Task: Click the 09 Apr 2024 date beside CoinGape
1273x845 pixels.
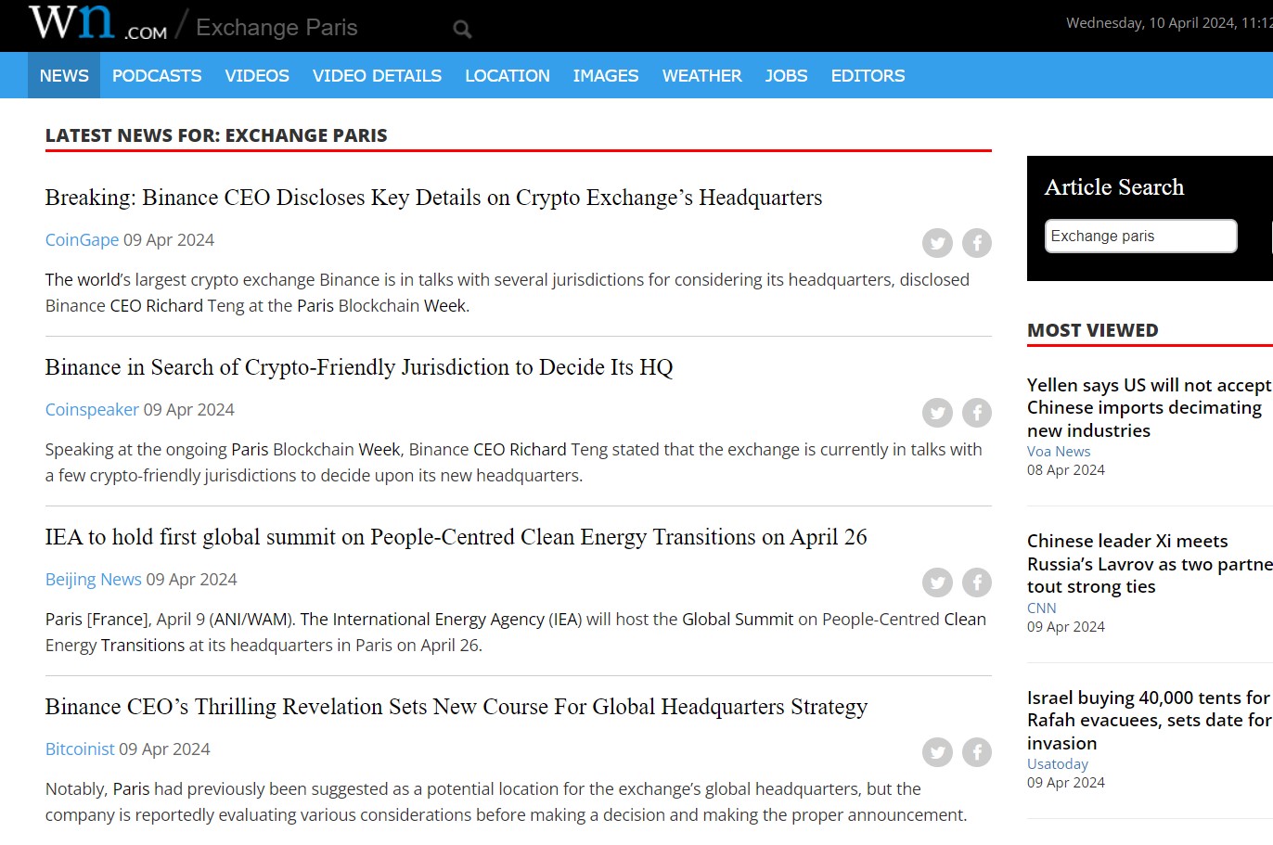Action: [x=169, y=239]
